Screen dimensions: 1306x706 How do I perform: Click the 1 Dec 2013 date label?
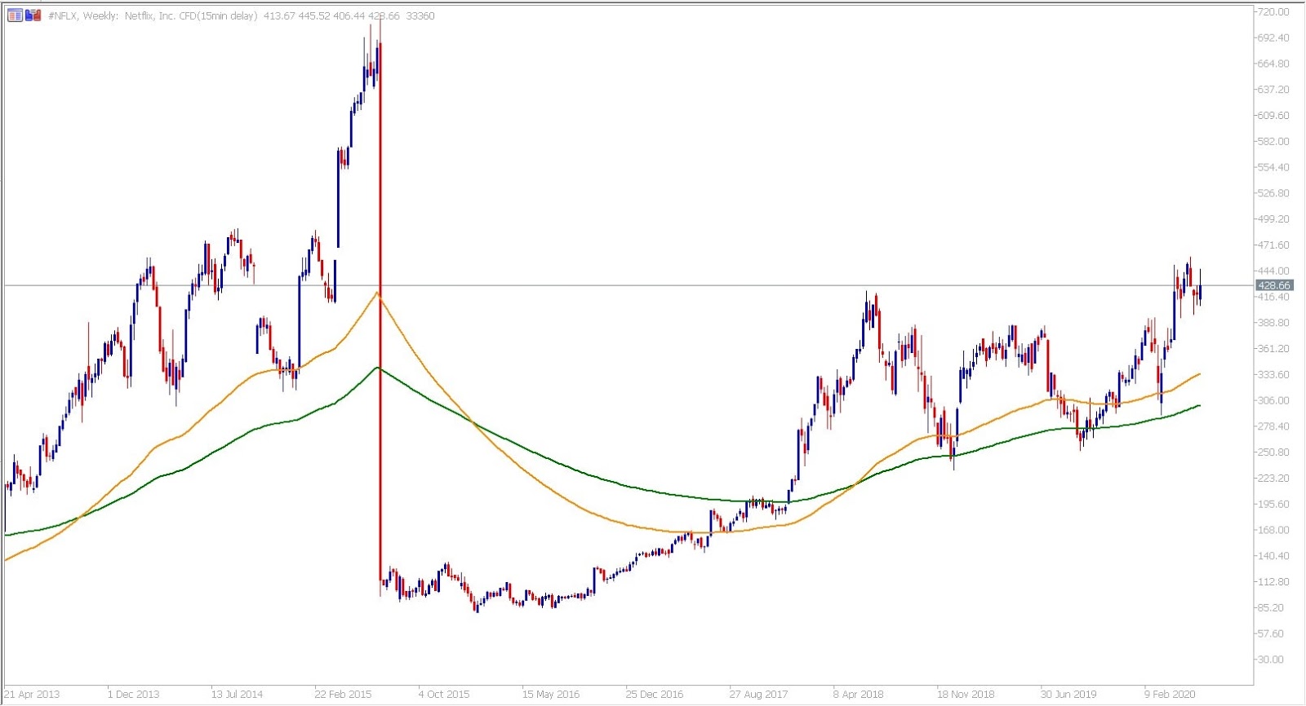pyautogui.click(x=134, y=695)
